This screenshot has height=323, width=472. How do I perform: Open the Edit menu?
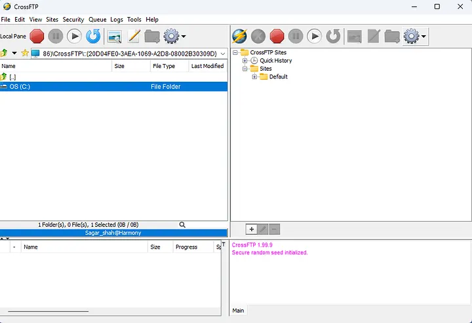tap(20, 20)
